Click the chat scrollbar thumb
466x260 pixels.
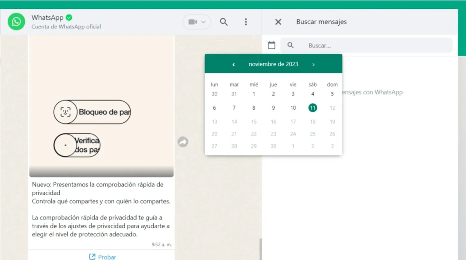coord(260,249)
